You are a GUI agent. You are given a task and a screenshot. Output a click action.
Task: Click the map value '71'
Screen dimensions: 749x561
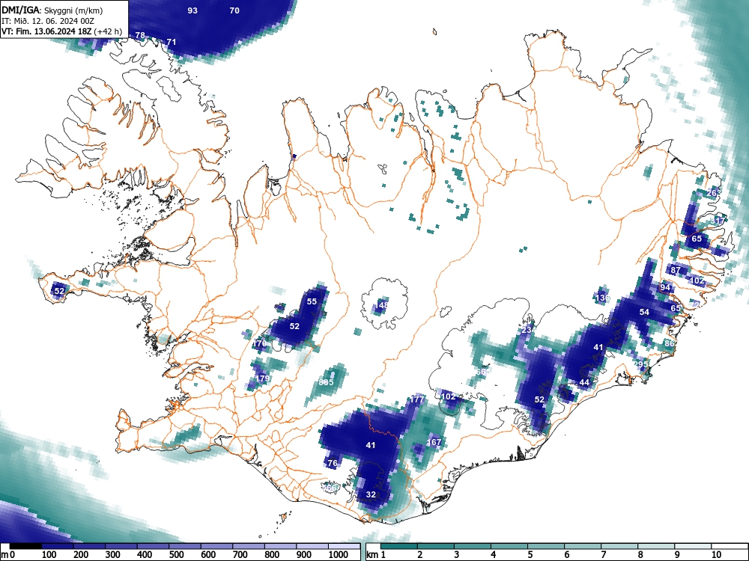171,42
